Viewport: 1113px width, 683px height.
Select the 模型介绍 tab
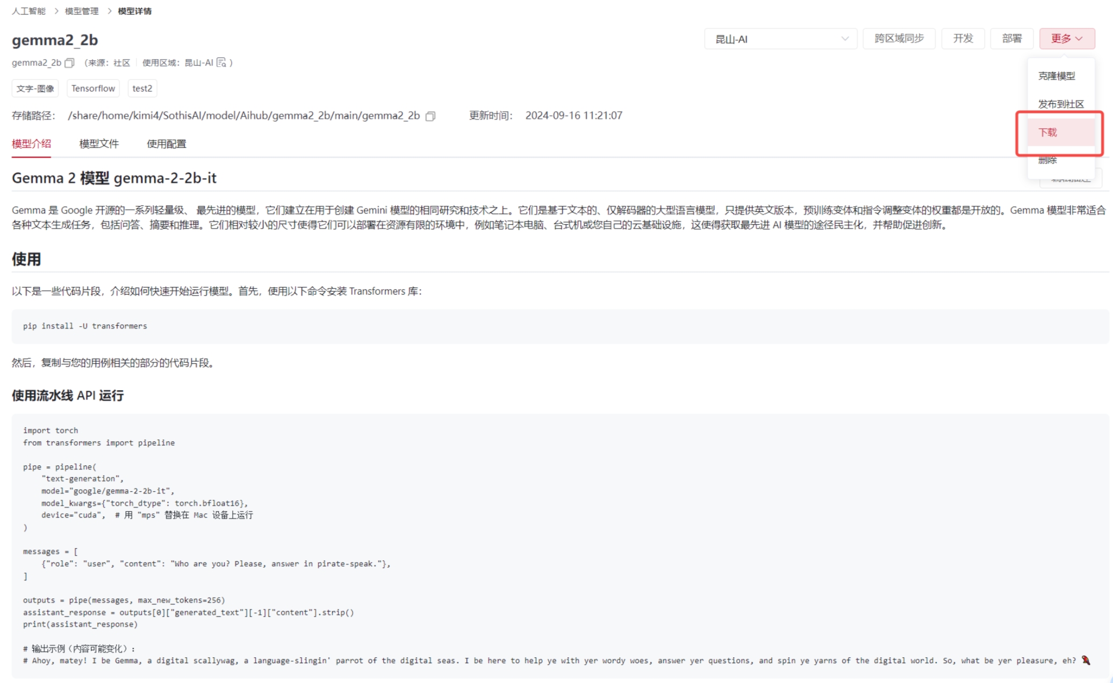[31, 143]
